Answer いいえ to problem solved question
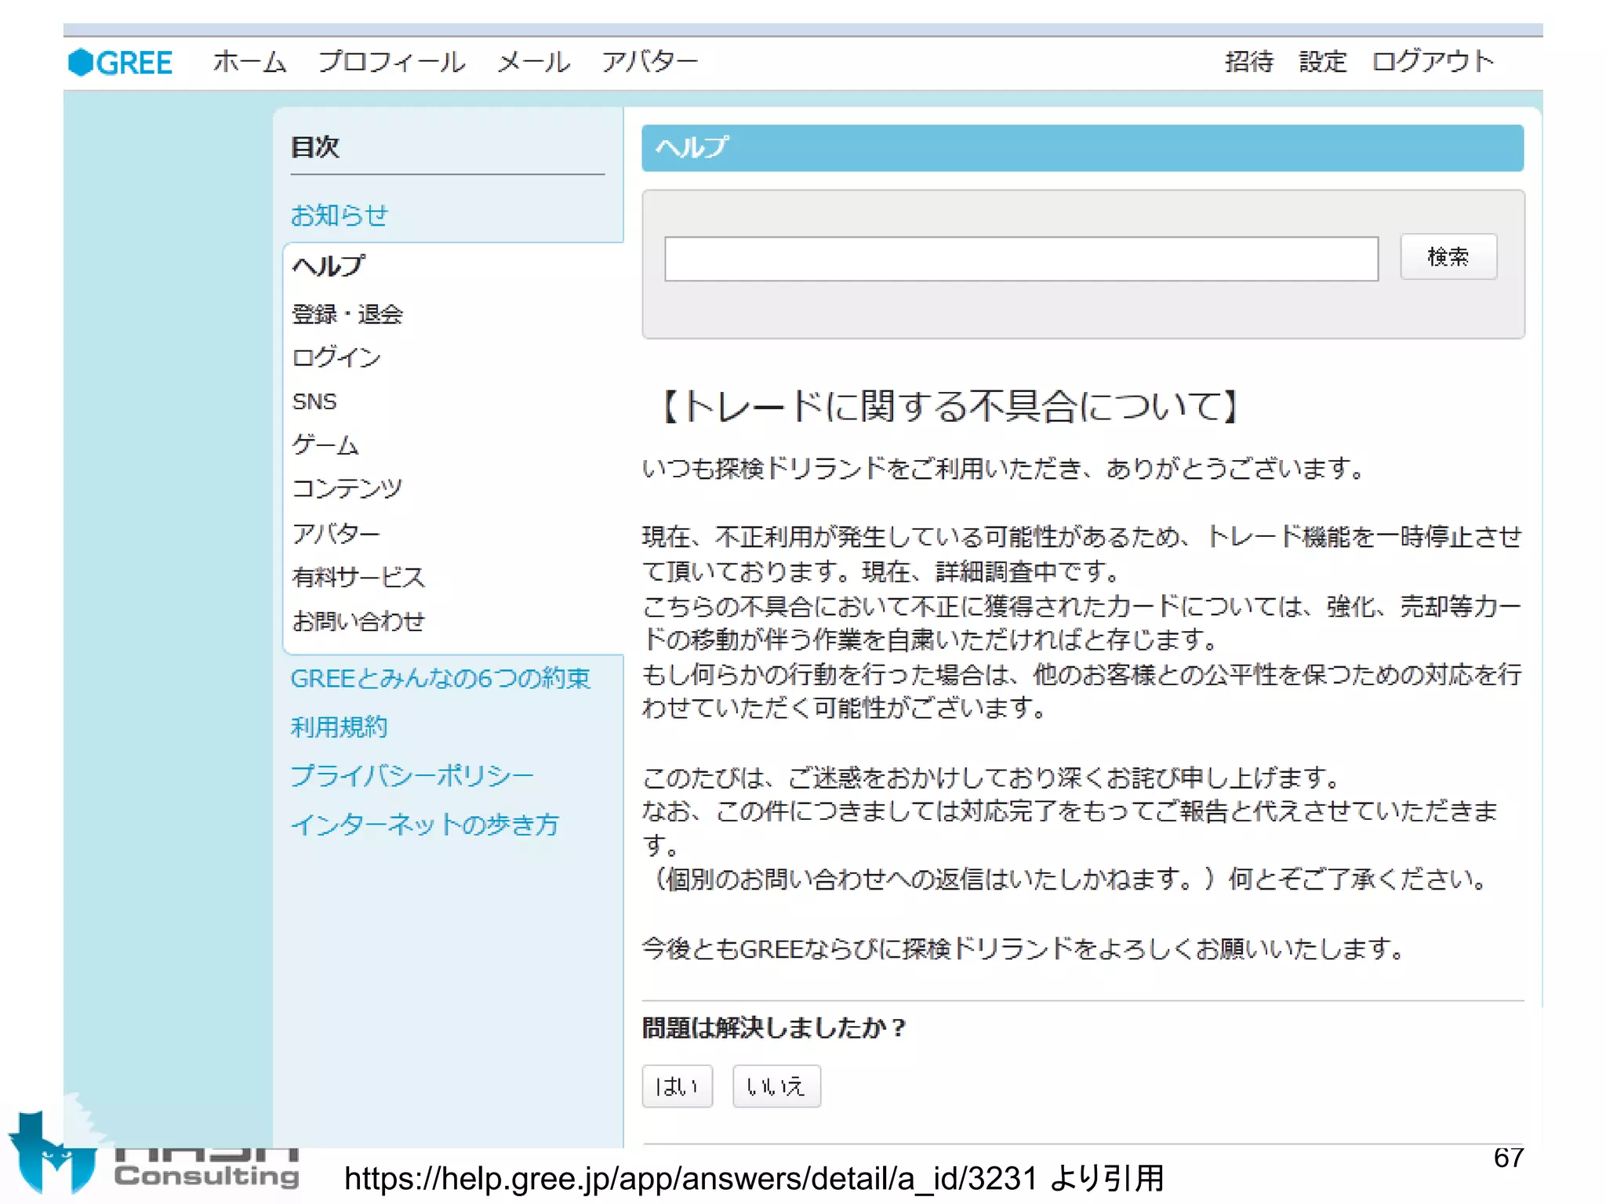The height and width of the screenshot is (1204, 1606). [x=776, y=1086]
